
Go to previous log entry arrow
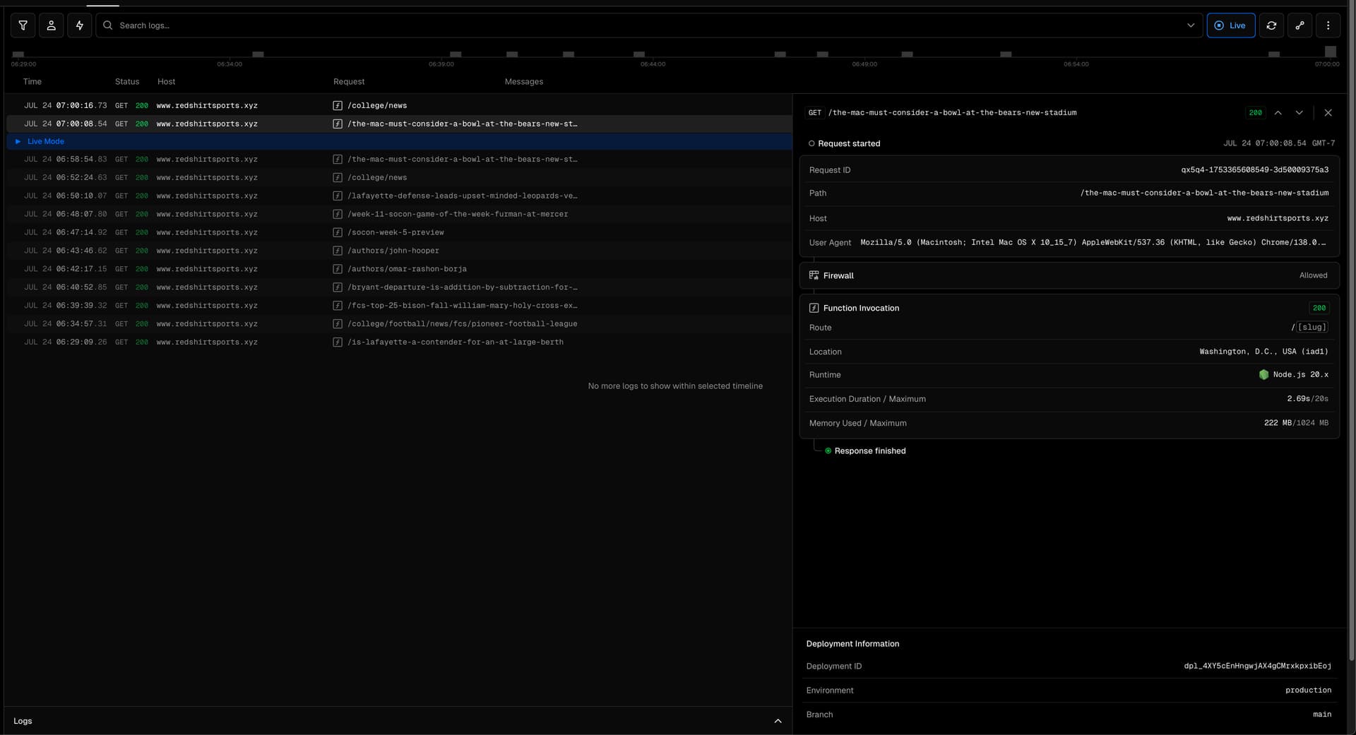coord(1278,113)
